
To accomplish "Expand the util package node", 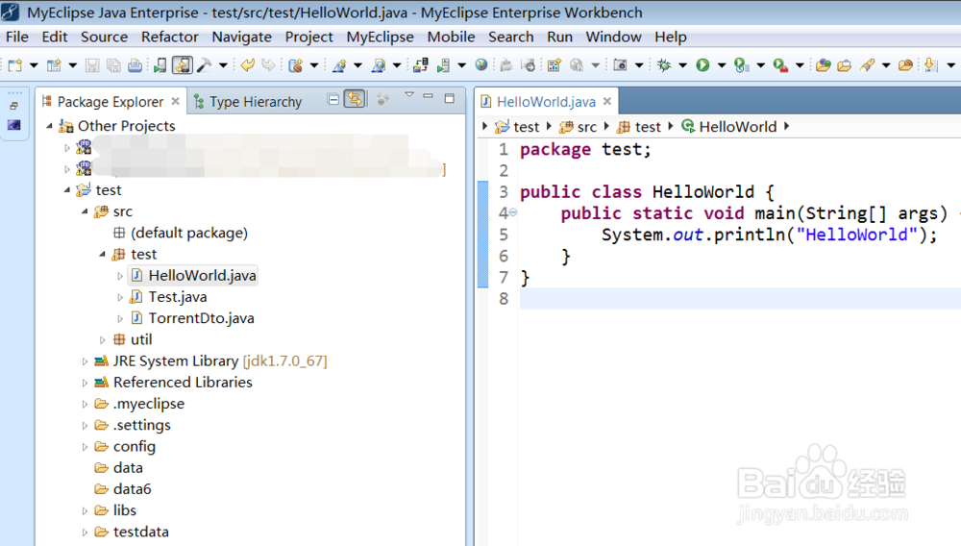I will 103,339.
